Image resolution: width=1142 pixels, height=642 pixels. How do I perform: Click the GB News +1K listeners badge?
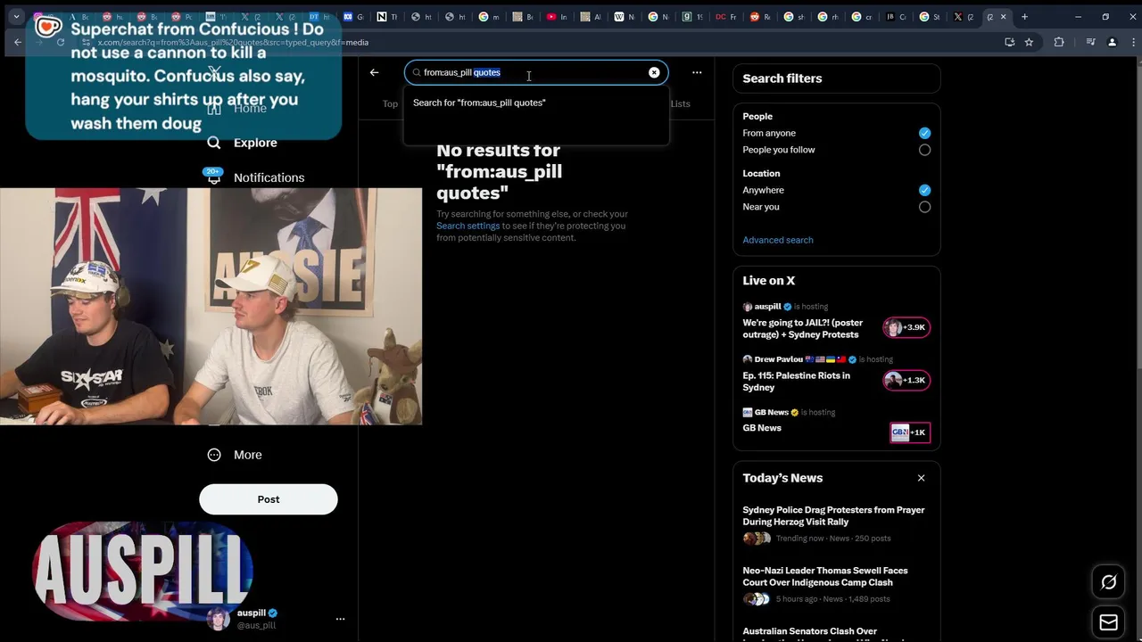910,432
